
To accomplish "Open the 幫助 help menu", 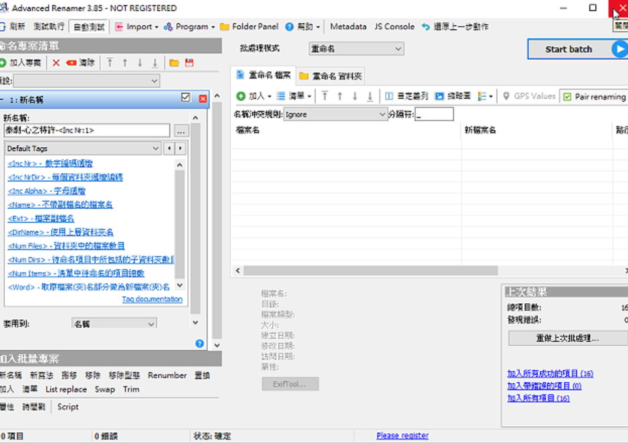I will coord(303,27).
